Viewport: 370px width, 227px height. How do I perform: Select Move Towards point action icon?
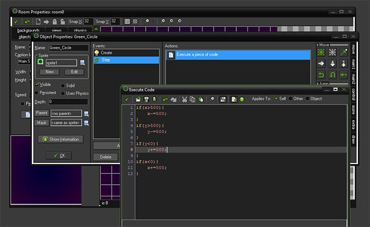(x=343, y=52)
